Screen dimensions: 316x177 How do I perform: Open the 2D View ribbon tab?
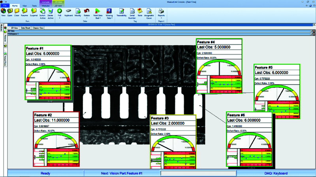(x=58, y=6)
